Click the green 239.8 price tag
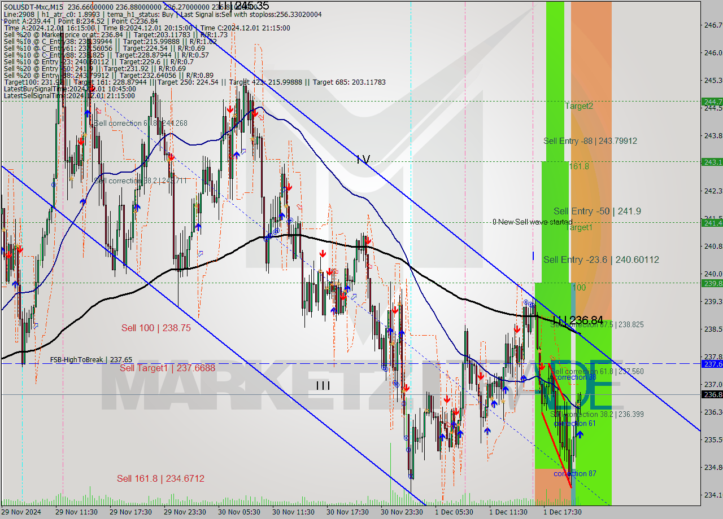Screen dimensions: 723x519 712,283
